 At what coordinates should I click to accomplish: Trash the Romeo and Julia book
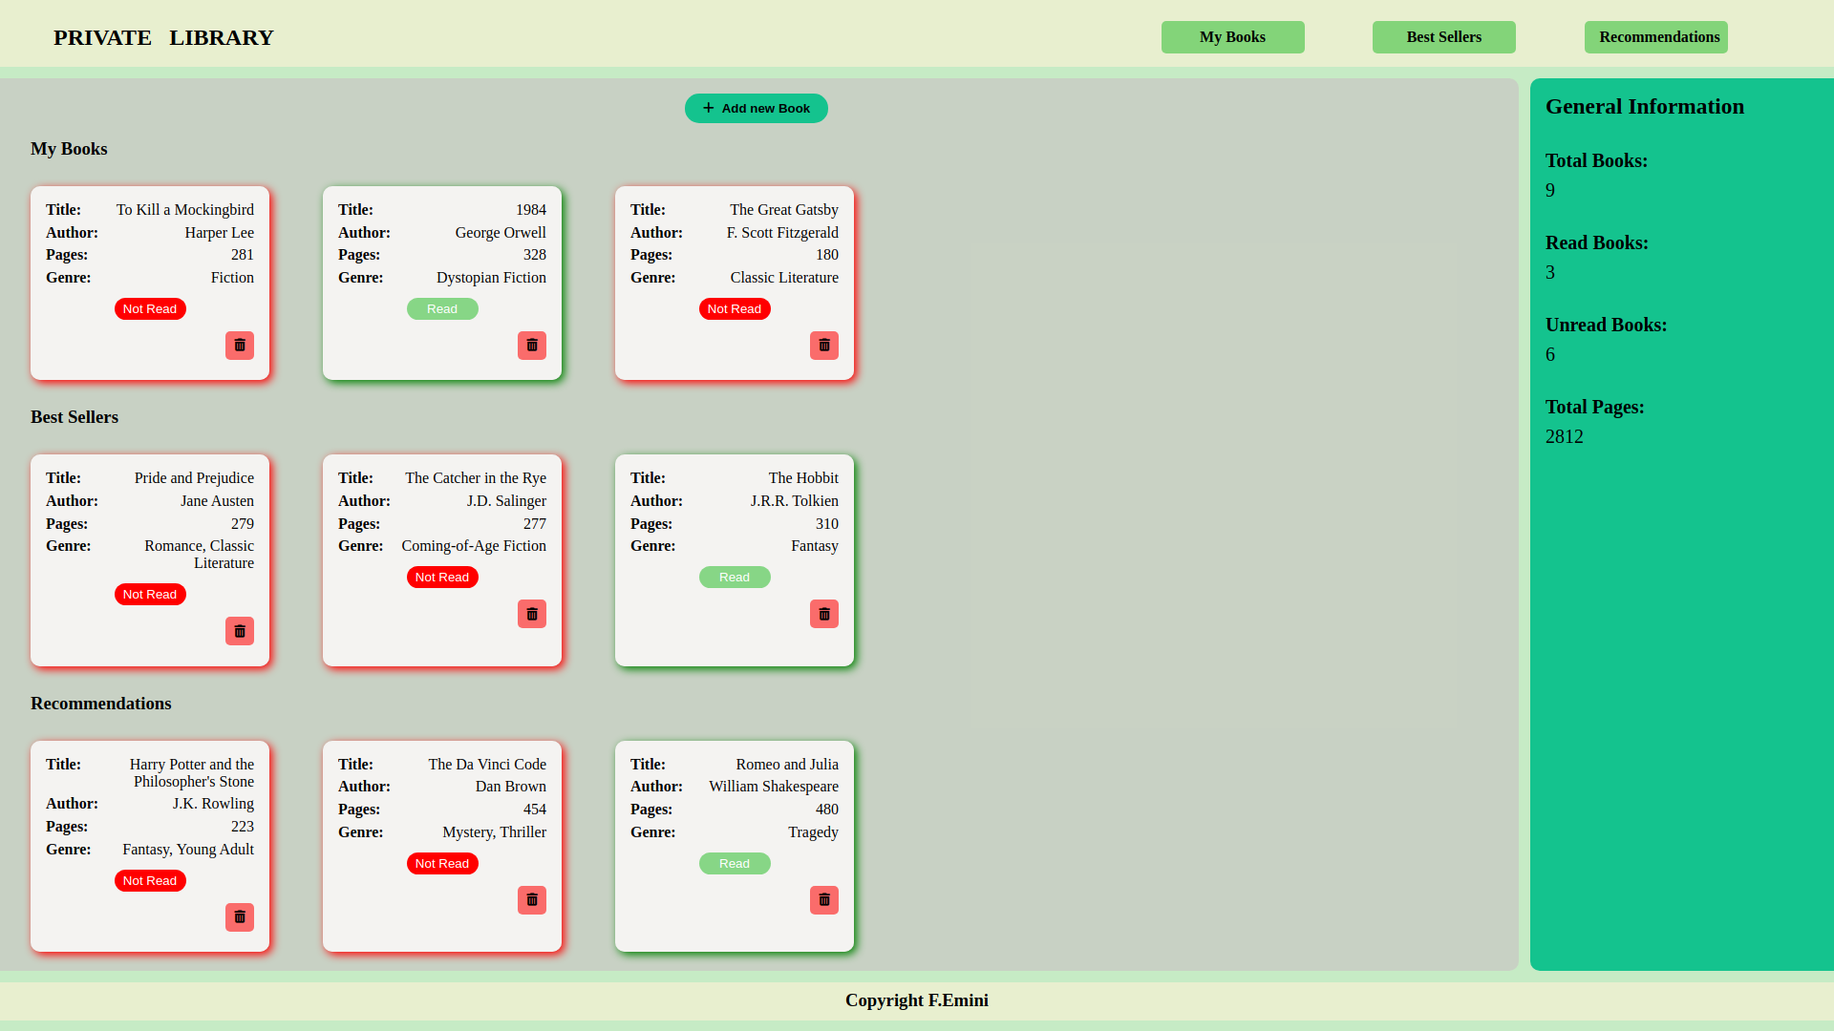[x=824, y=900]
